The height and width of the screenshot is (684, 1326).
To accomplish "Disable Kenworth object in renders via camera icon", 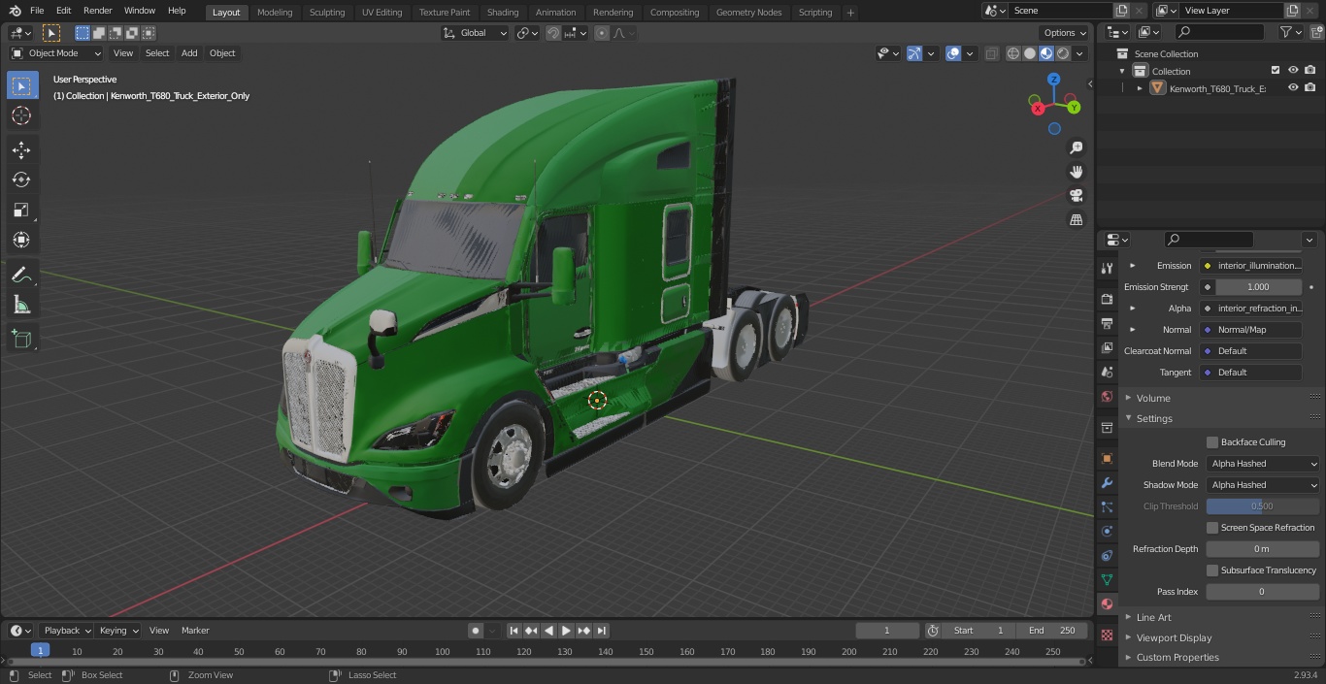I will point(1310,87).
